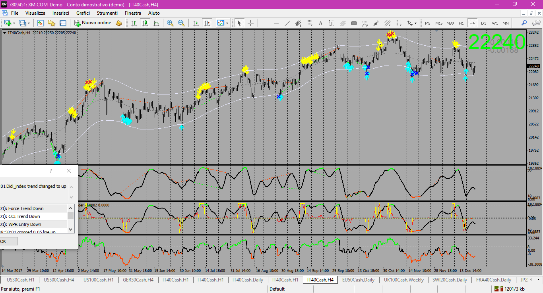The height and width of the screenshot is (293, 543).
Task: Toggle chart shift button
Action: (207, 23)
